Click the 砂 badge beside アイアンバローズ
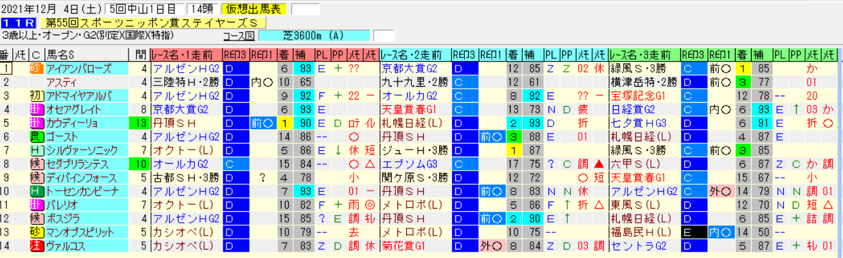843x258 pixels. 36,68
